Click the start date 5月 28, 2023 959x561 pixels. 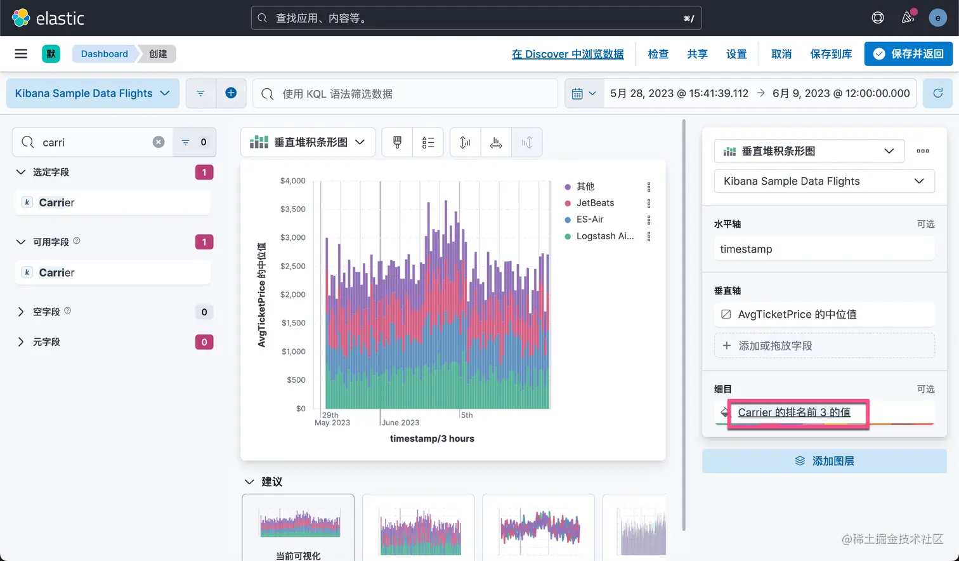coord(679,93)
